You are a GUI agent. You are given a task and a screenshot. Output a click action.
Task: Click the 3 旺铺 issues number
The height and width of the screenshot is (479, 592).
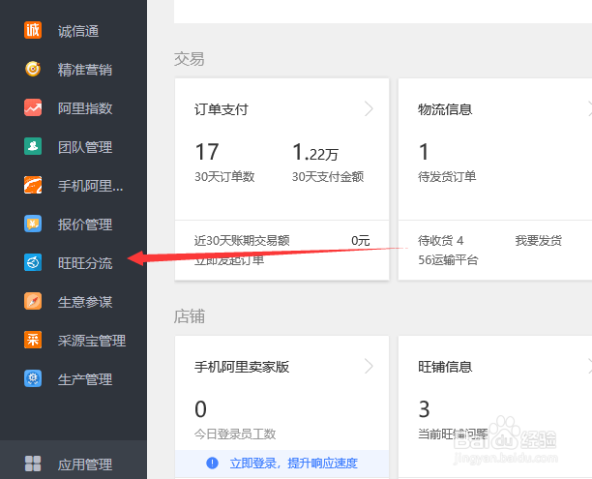424,409
